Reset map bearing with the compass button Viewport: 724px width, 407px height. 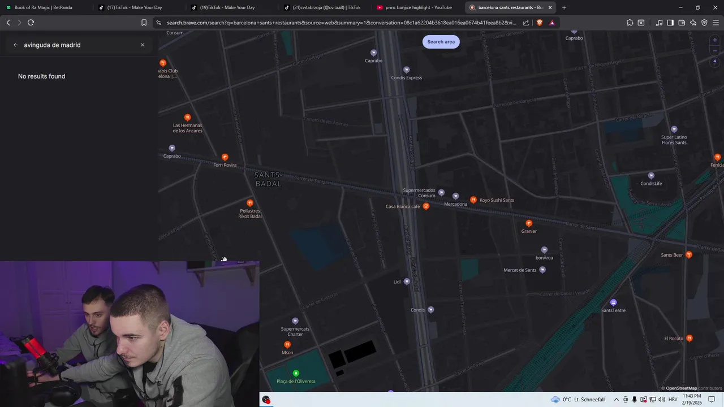pos(715,62)
